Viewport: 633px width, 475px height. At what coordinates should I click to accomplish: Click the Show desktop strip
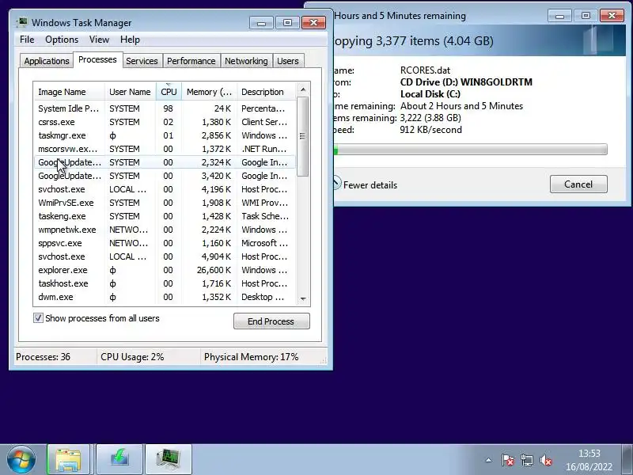(627, 459)
